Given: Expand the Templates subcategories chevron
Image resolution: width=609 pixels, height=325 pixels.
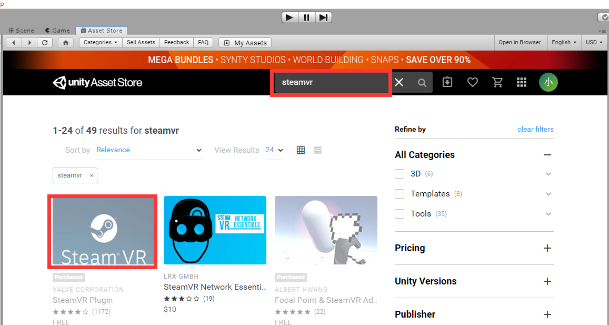Looking at the screenshot, I should tap(548, 194).
